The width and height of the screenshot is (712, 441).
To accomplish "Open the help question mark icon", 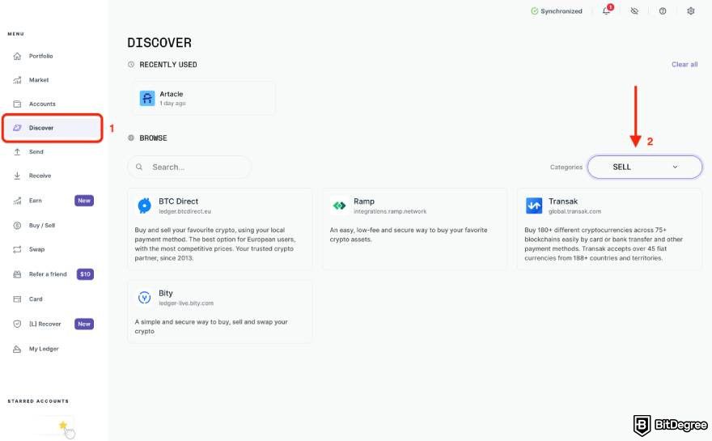I will coord(663,11).
